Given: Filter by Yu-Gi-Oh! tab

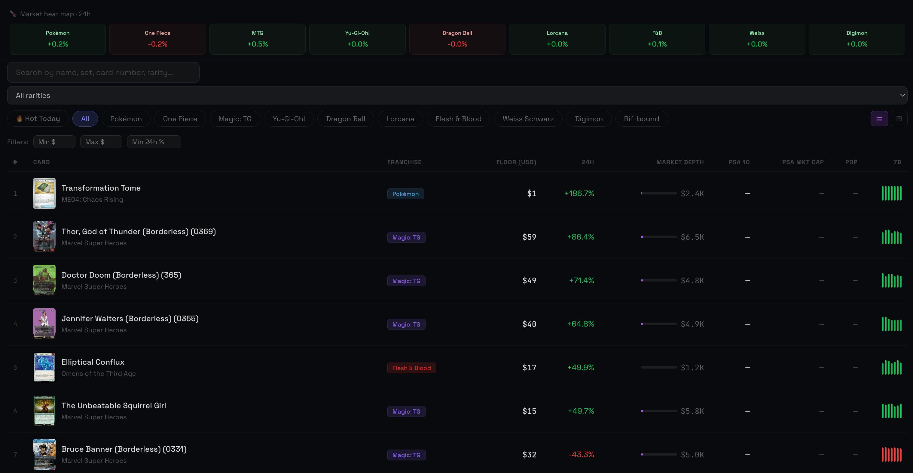Looking at the screenshot, I should pos(289,119).
